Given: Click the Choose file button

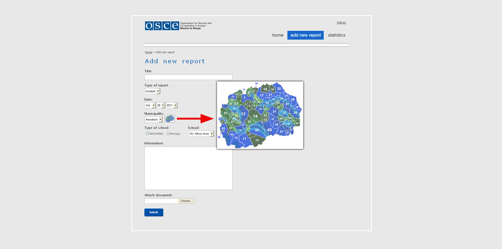Looking at the screenshot, I should click(186, 201).
